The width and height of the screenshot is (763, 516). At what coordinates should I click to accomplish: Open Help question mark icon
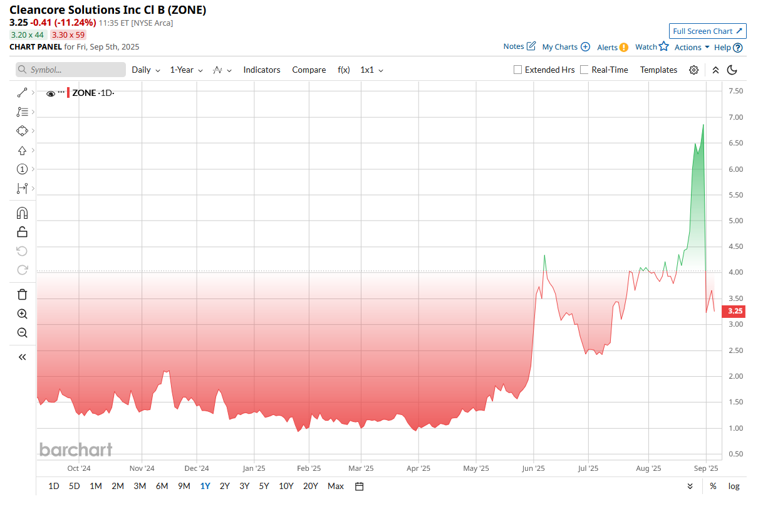pyautogui.click(x=738, y=47)
